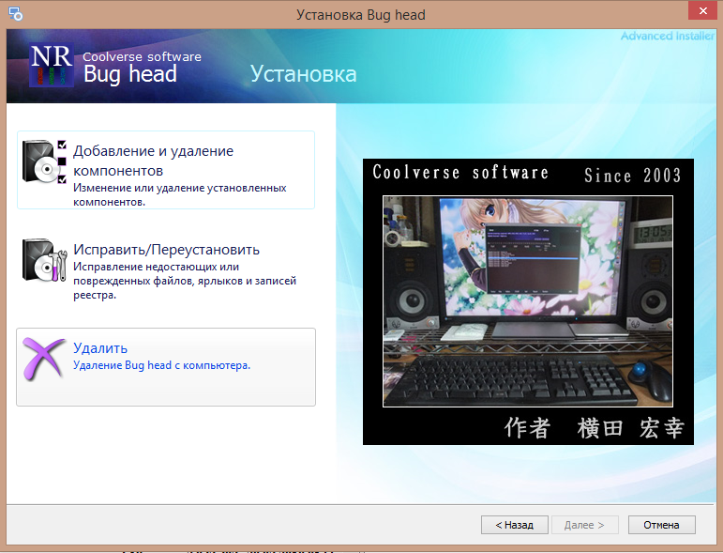Click the Coolverse software desk photo
Viewport: 723px width, 553px height.
(528, 301)
